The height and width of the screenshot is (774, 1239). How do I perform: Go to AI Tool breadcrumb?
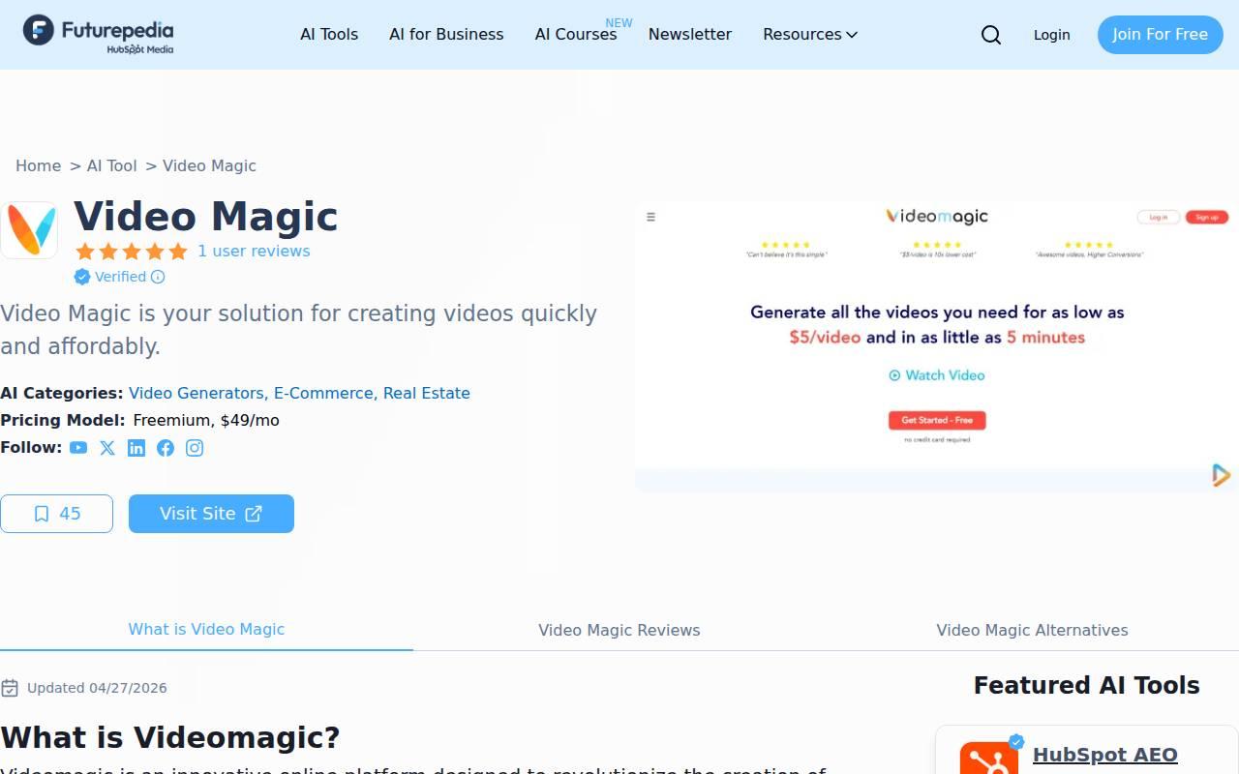click(x=111, y=165)
